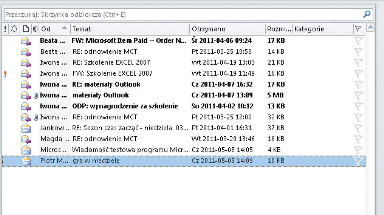Sort by reminder bell column icon
Image resolution: width=384 pixels, height=215 pixels.
[15, 29]
